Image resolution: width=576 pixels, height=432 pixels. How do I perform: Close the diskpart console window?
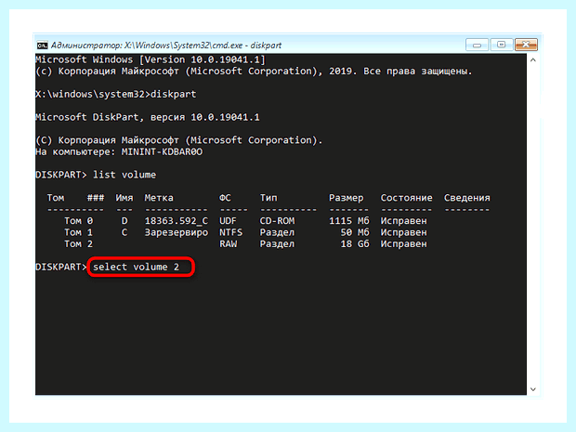tap(526, 45)
